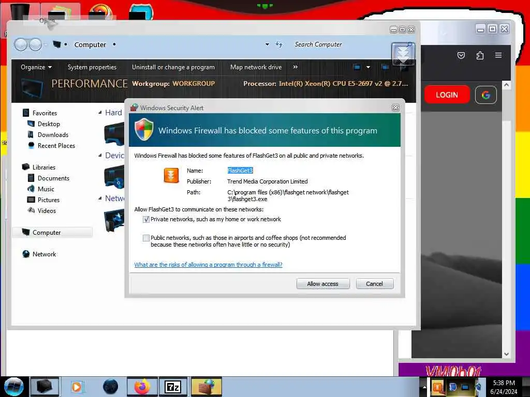Collapse the Hard disk drives group

click(x=100, y=112)
